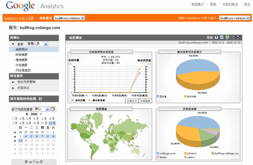Open the Analytics (分析) 设置 link
253x165 pixels.
pos(19,18)
